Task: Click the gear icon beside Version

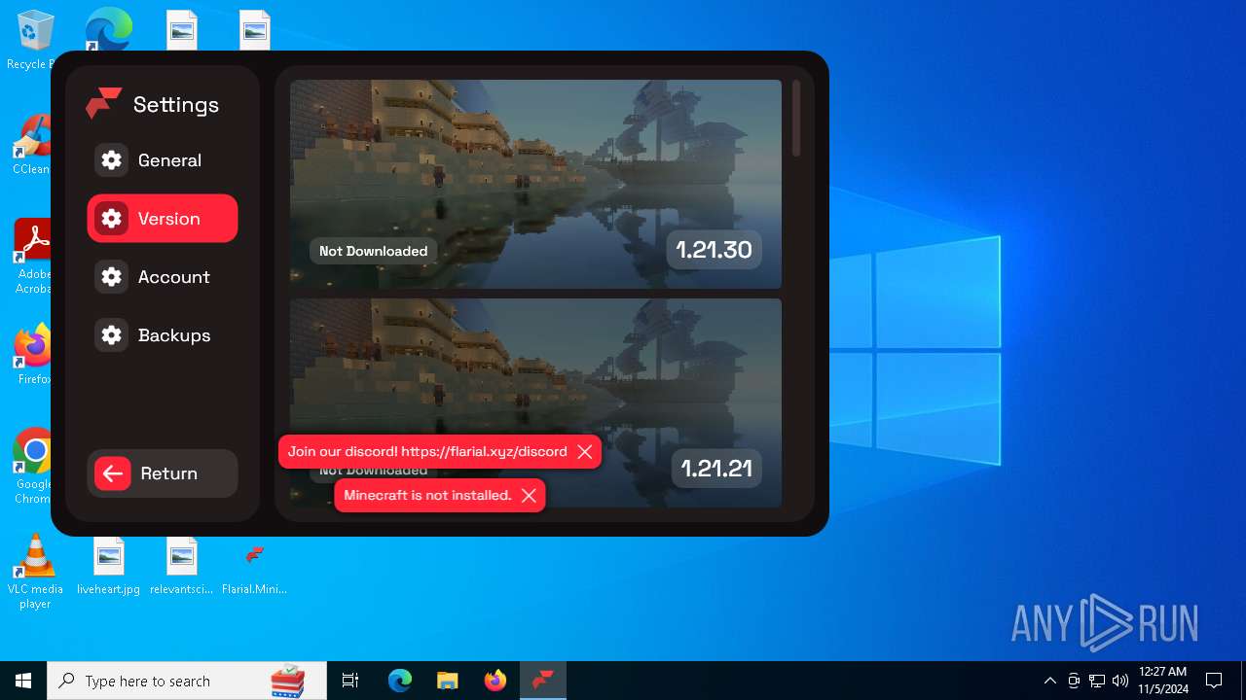Action: click(x=112, y=219)
